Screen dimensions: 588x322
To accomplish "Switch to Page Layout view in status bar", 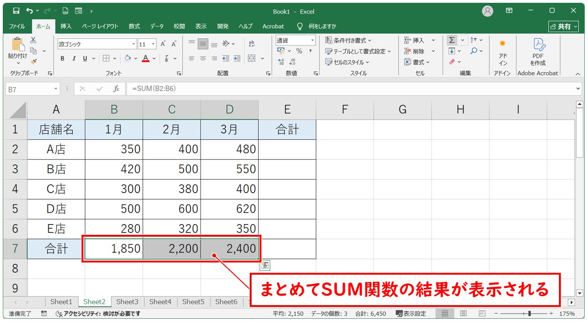I will coord(463,314).
